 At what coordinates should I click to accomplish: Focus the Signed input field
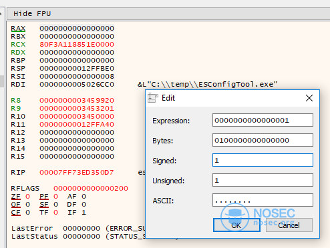point(263,160)
